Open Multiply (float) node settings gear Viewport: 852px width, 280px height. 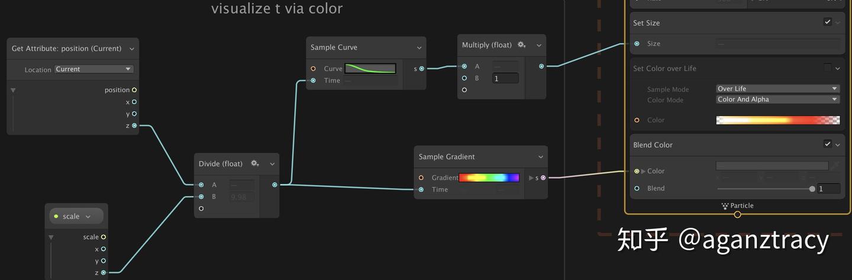[521, 45]
